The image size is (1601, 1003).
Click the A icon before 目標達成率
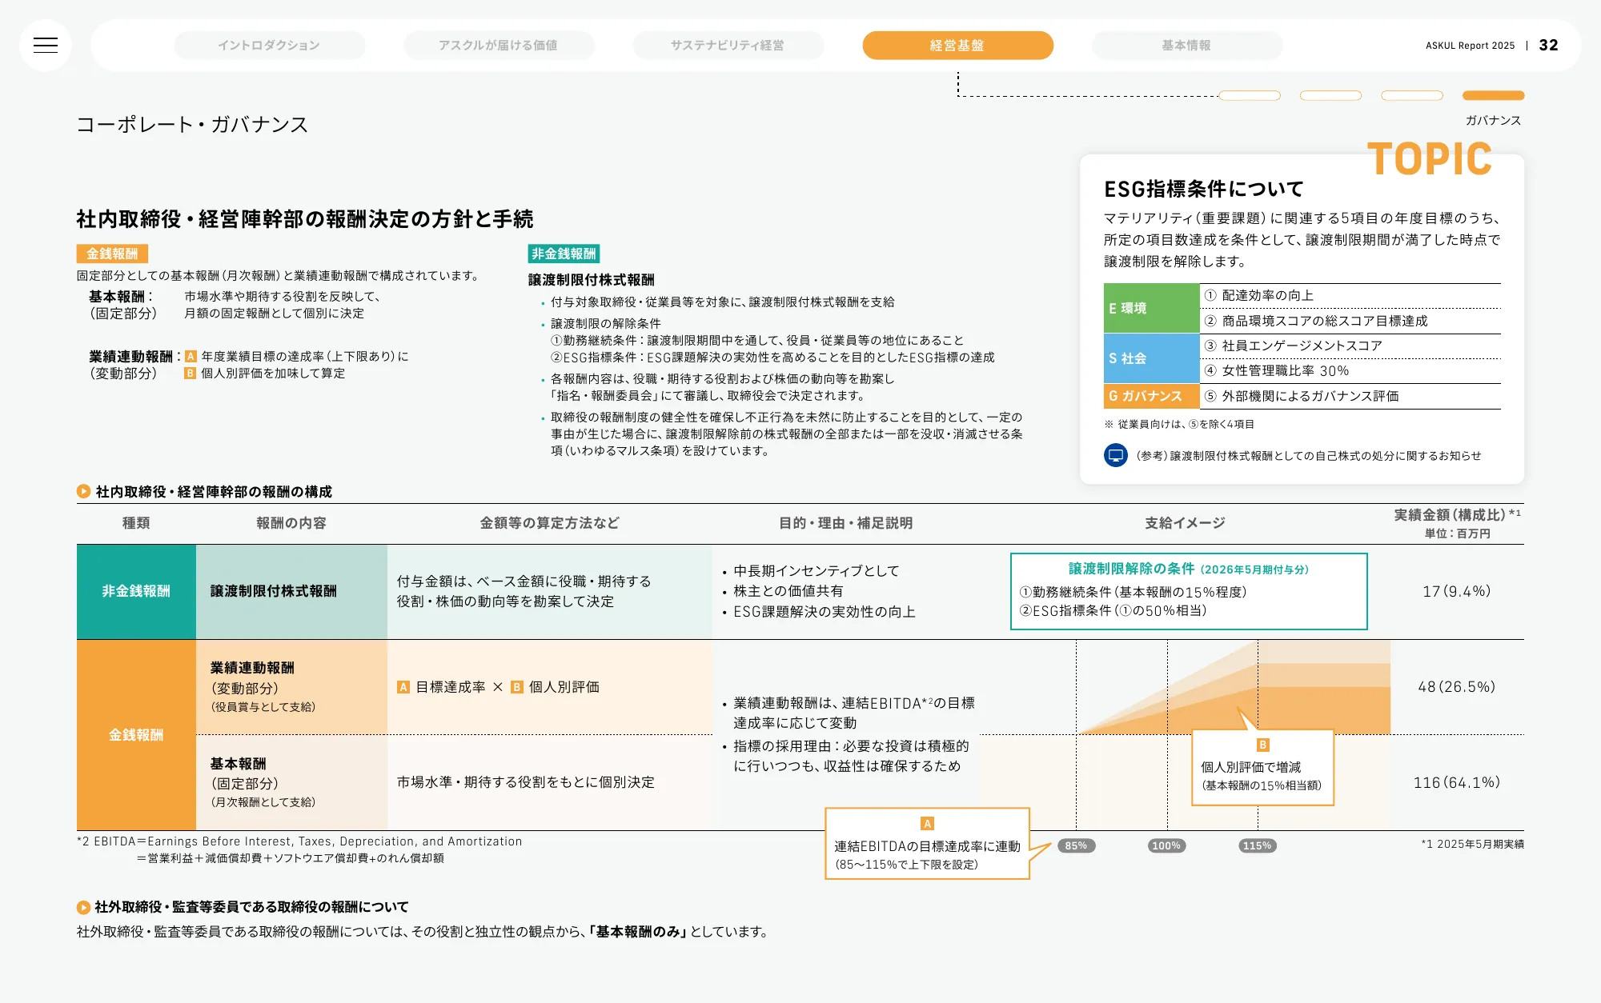pos(403,687)
